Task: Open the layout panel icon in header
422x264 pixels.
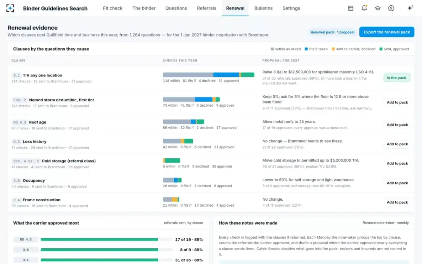Action: point(351,8)
